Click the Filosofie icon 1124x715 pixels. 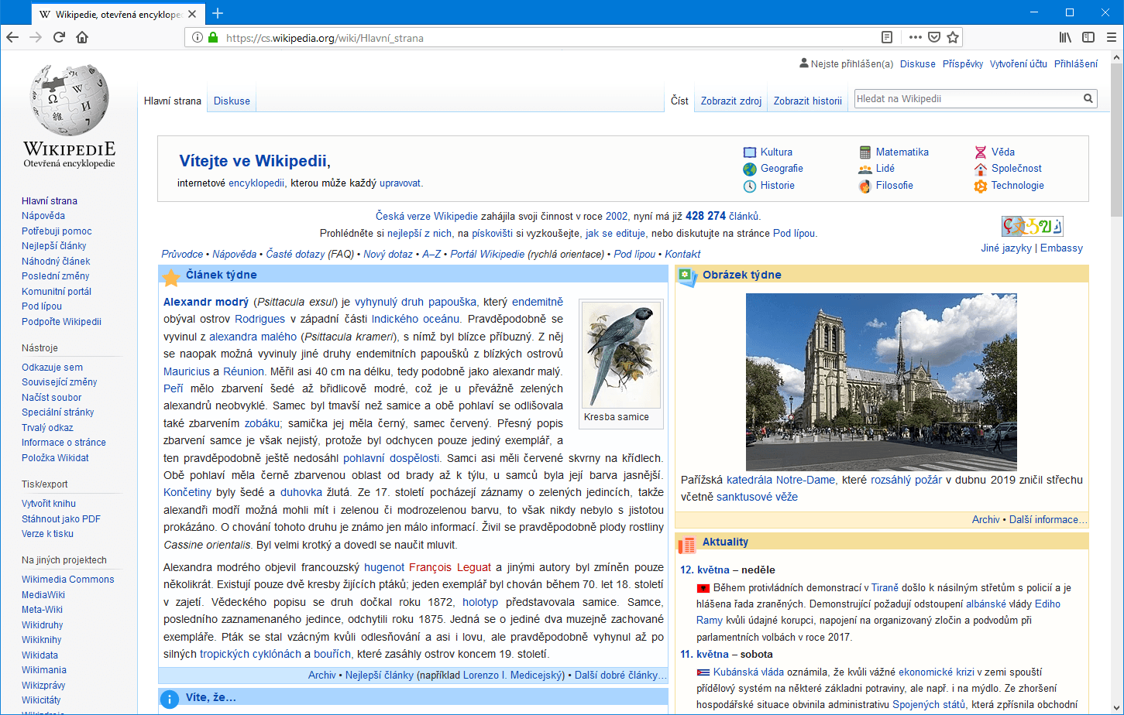(x=864, y=186)
